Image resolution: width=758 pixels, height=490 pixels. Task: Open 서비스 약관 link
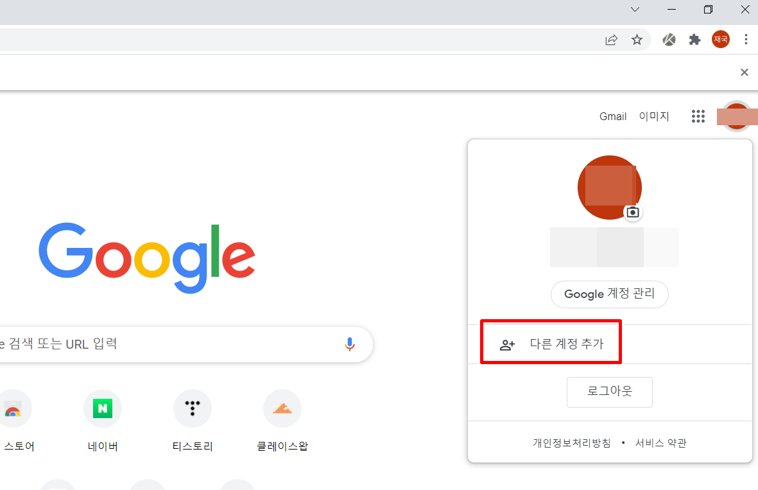click(x=661, y=443)
